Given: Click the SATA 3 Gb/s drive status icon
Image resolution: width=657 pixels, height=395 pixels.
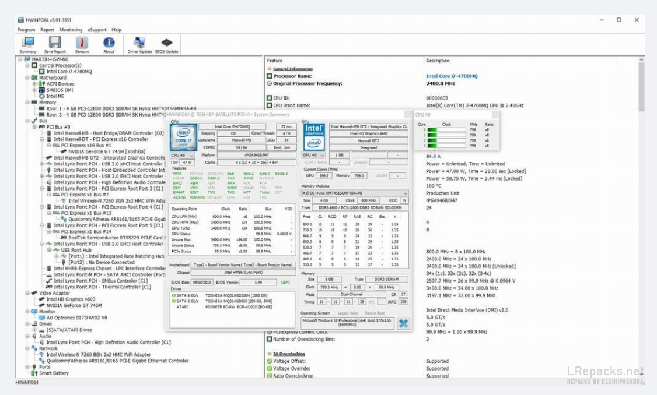Looking at the screenshot, I should (x=173, y=301).
